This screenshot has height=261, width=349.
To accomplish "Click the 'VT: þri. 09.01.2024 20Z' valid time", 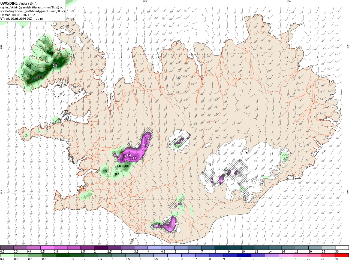I will [x=16, y=19].
